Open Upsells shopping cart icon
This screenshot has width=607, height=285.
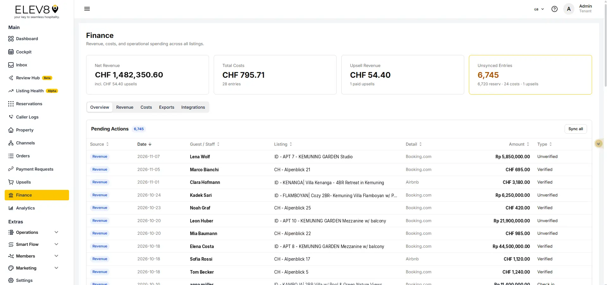tap(11, 182)
